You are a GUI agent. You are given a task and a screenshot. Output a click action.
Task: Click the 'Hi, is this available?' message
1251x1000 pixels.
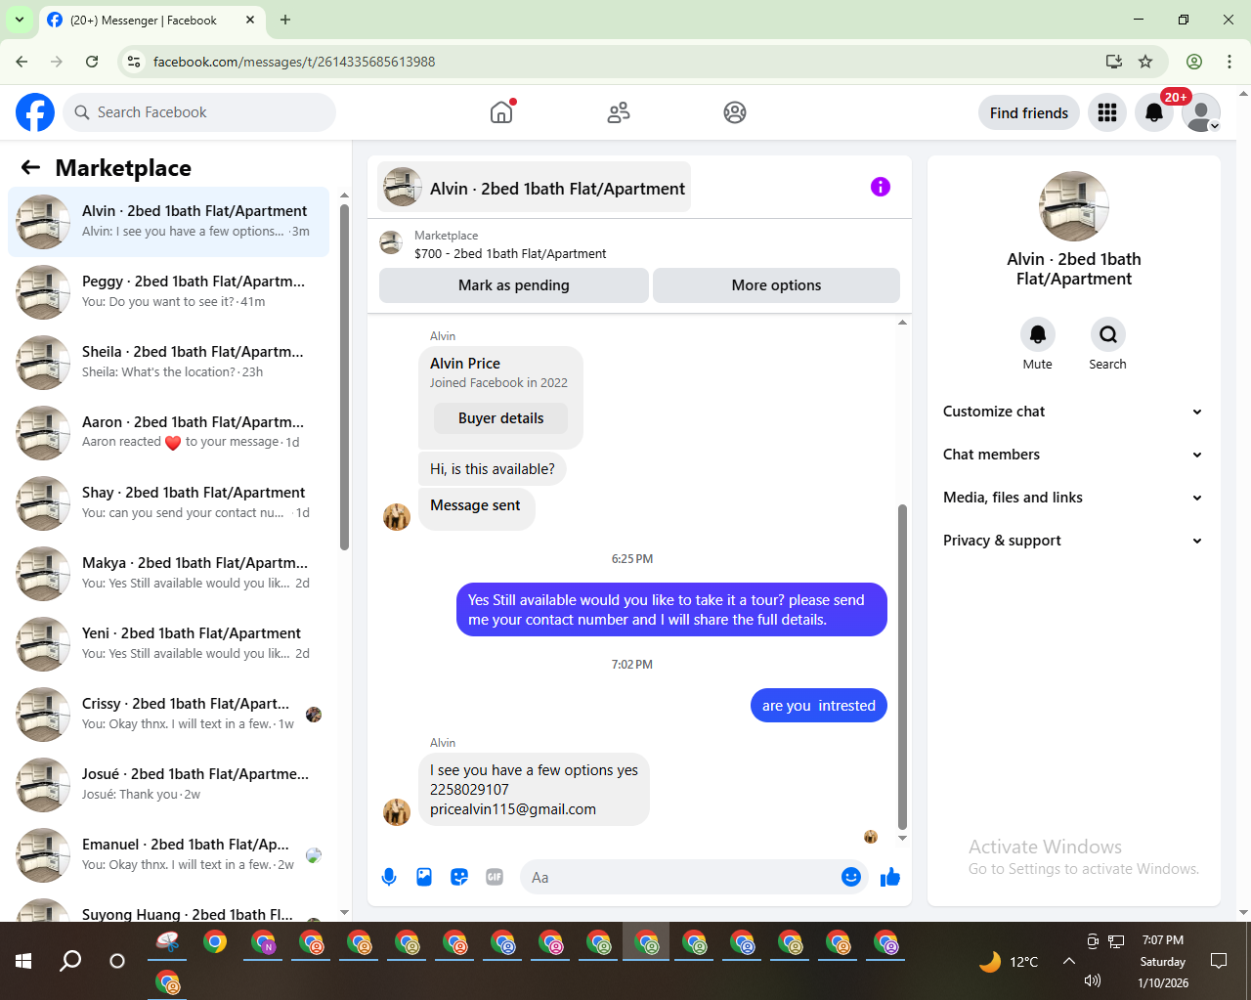click(x=492, y=469)
